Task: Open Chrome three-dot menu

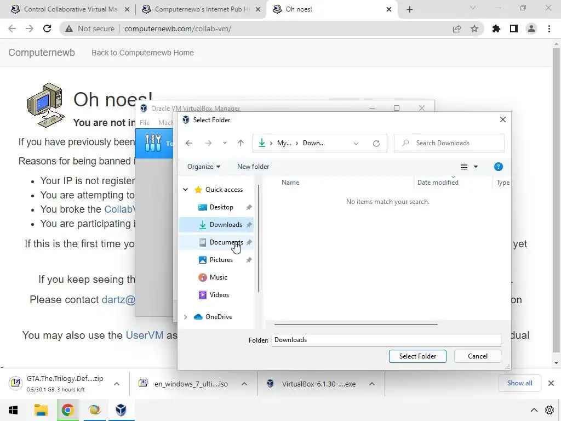Action: (549, 29)
